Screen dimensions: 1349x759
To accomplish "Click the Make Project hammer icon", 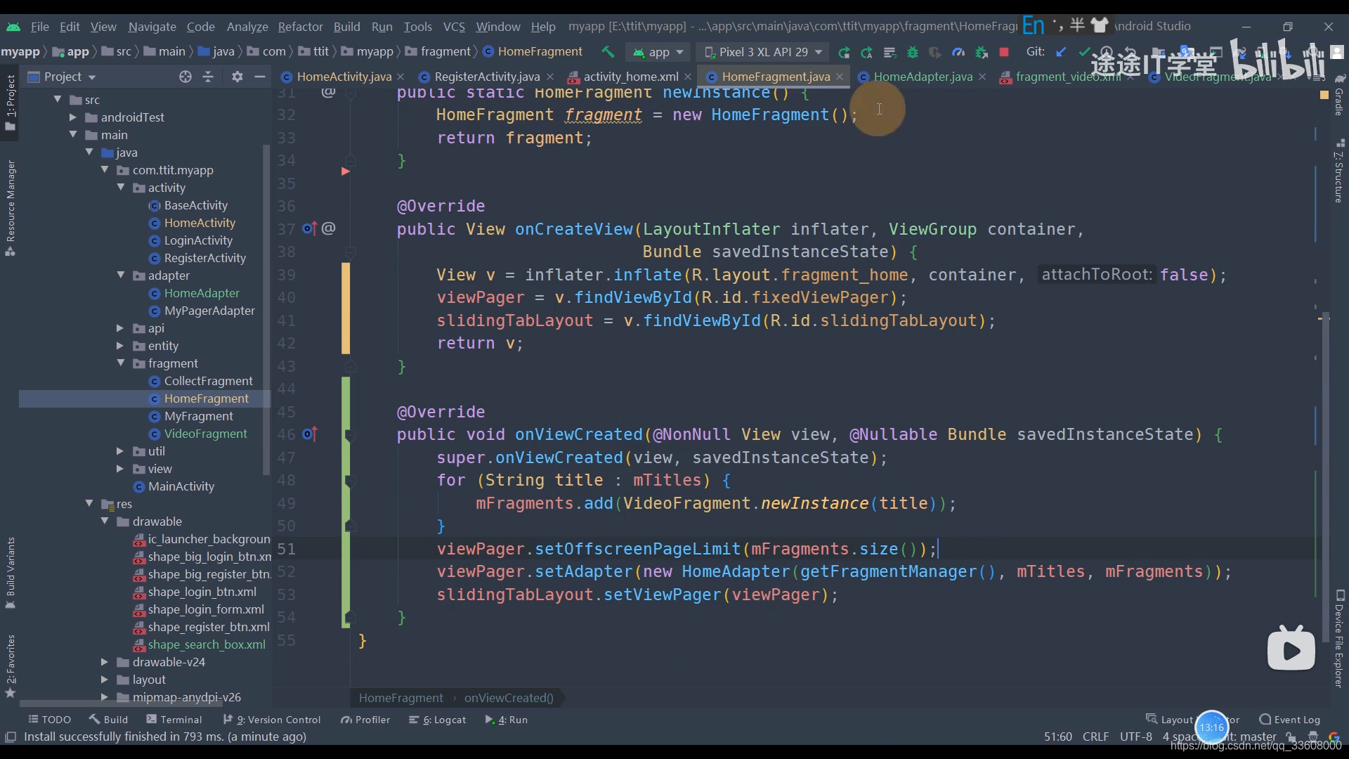I will click(x=608, y=52).
